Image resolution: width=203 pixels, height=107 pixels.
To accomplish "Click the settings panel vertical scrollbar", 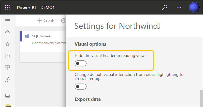I will 201,98.
